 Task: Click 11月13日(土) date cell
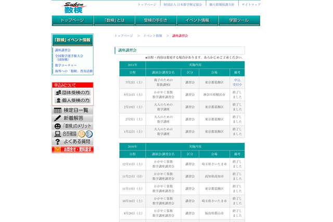(x=133, y=189)
